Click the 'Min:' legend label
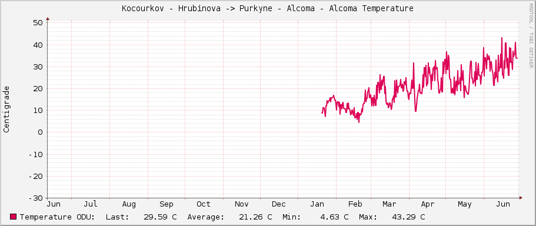The width and height of the screenshot is (536, 226). (x=292, y=217)
